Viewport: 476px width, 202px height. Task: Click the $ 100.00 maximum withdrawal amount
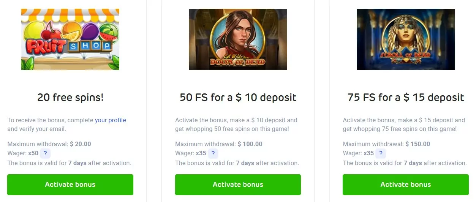(x=250, y=144)
